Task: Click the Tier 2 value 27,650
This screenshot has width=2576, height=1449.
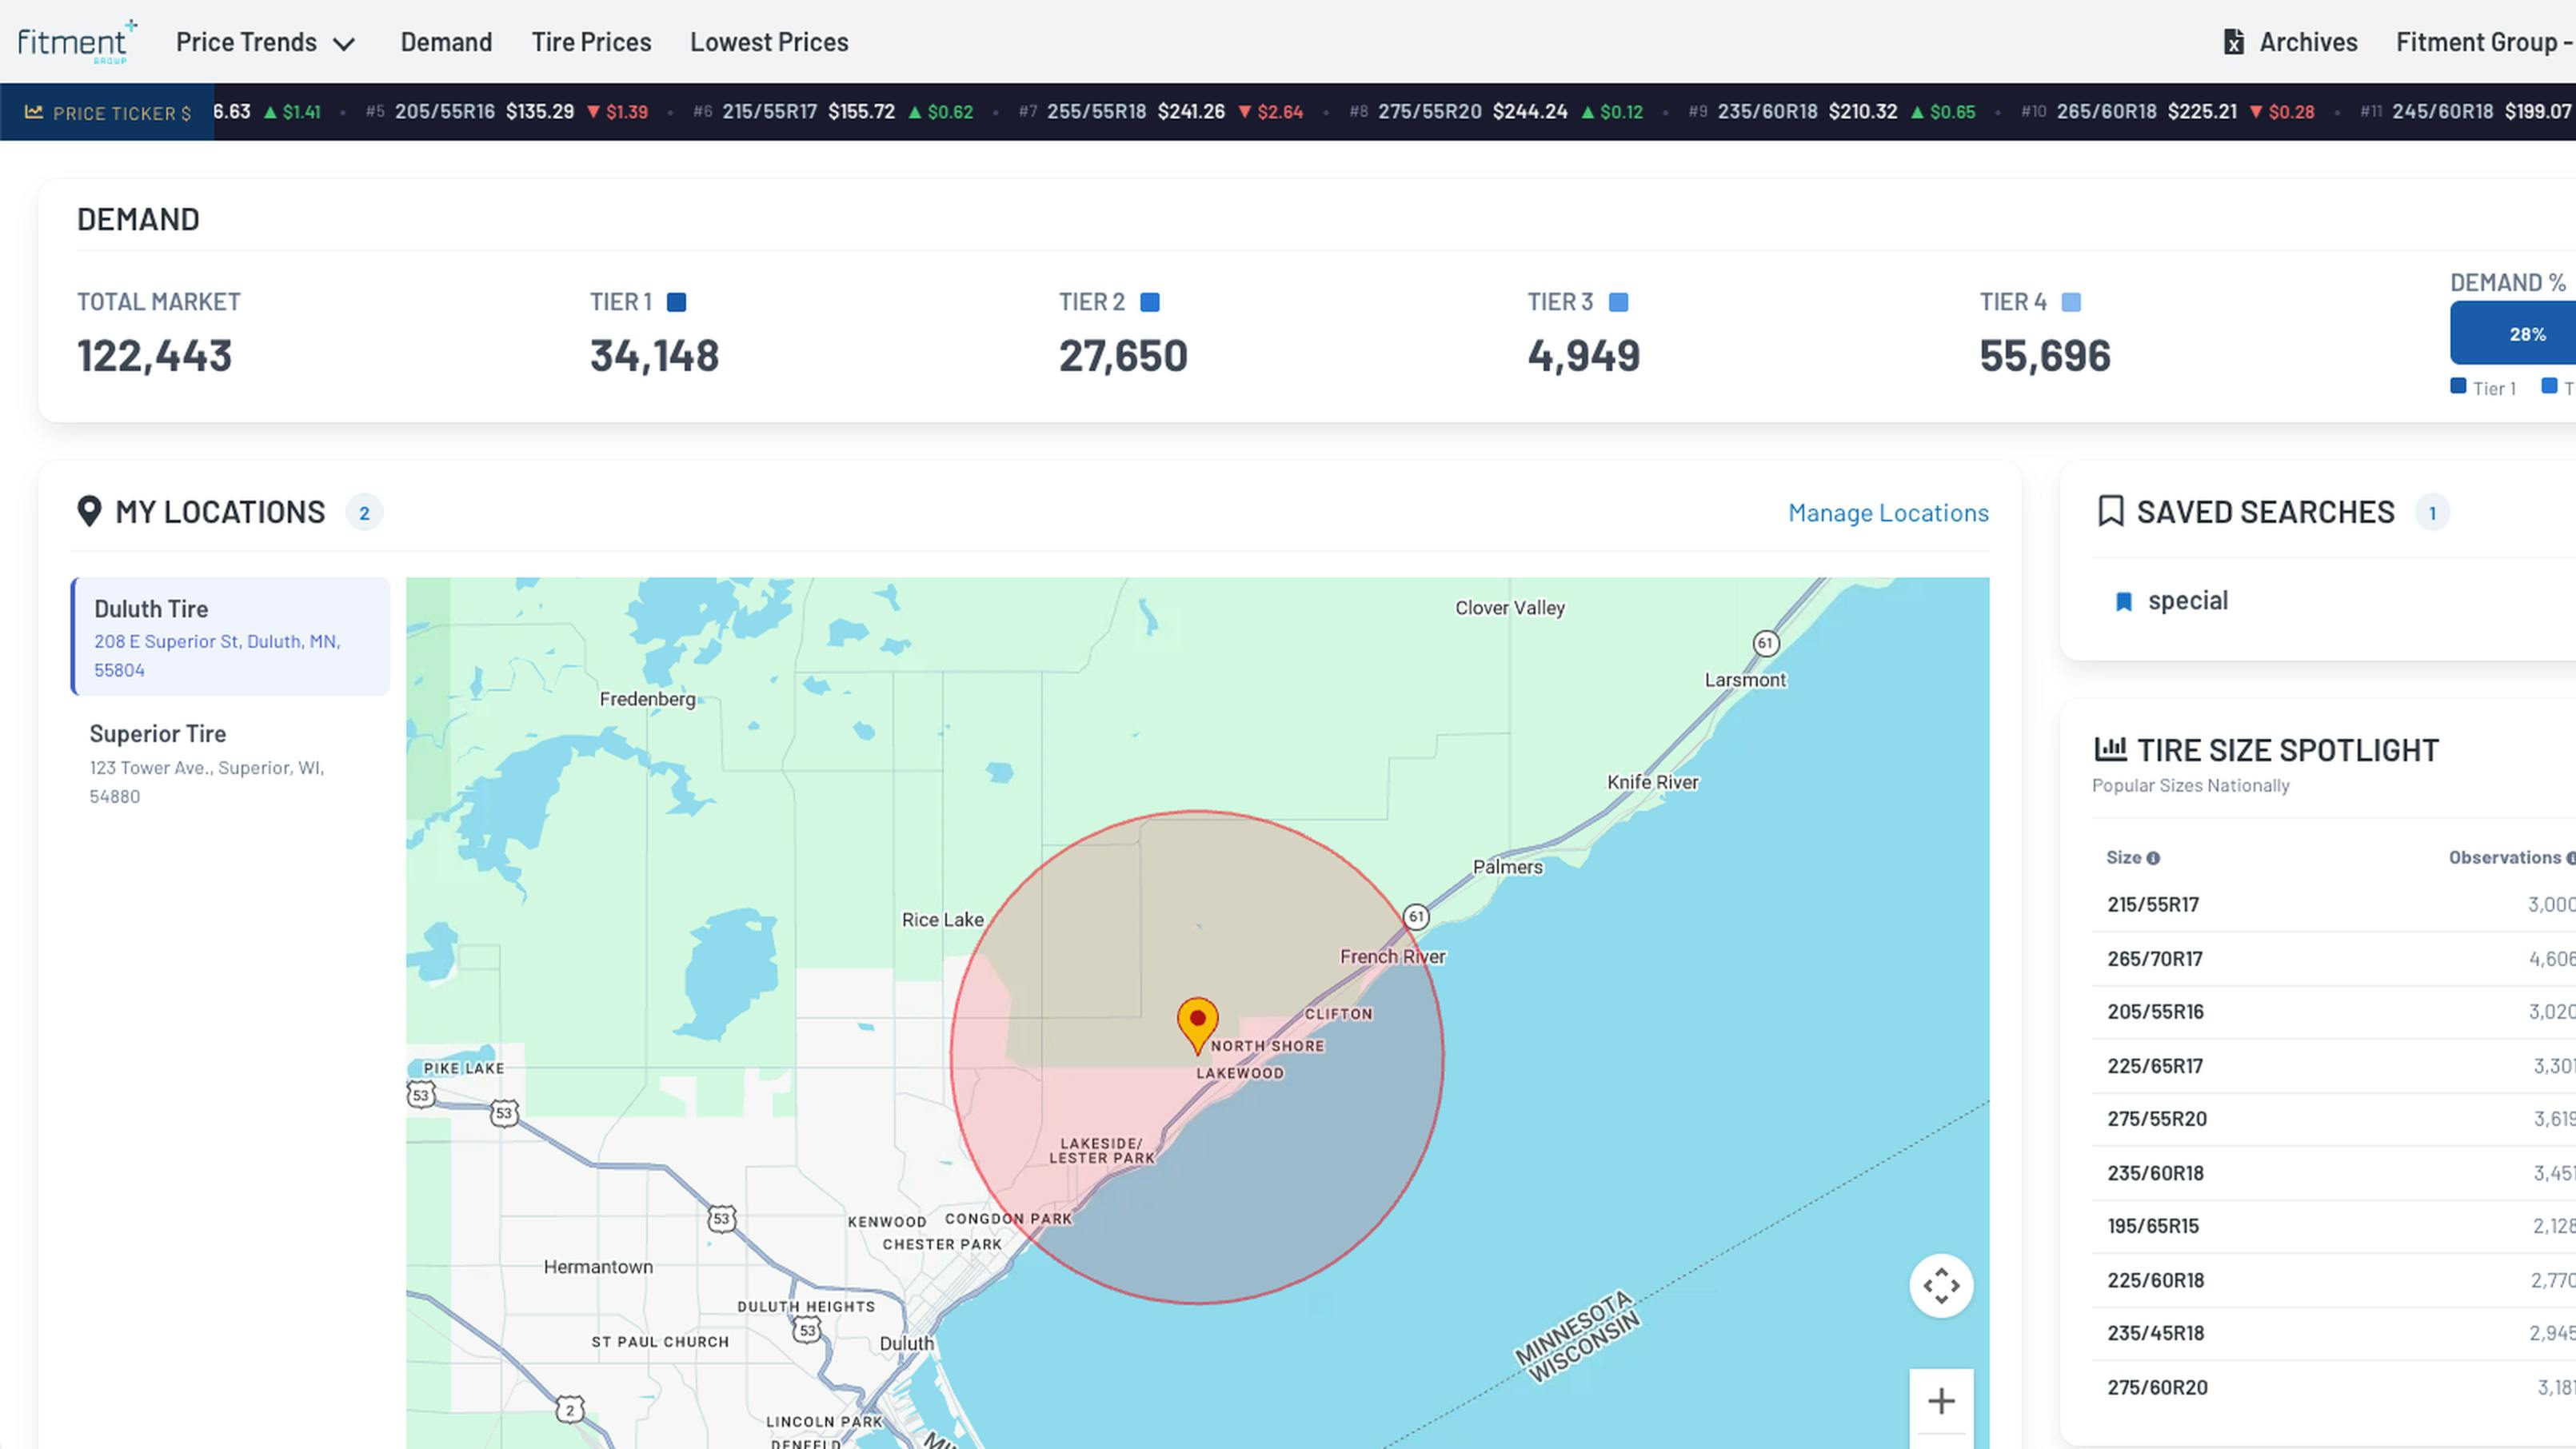Action: click(x=1123, y=355)
